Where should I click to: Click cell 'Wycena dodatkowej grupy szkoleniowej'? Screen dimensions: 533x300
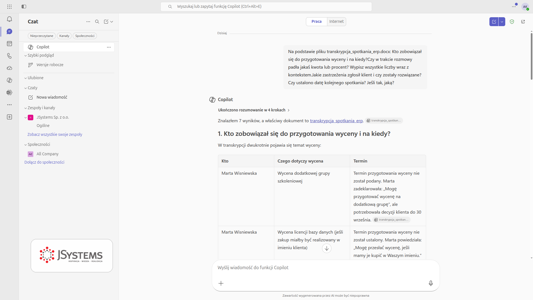coord(312,197)
